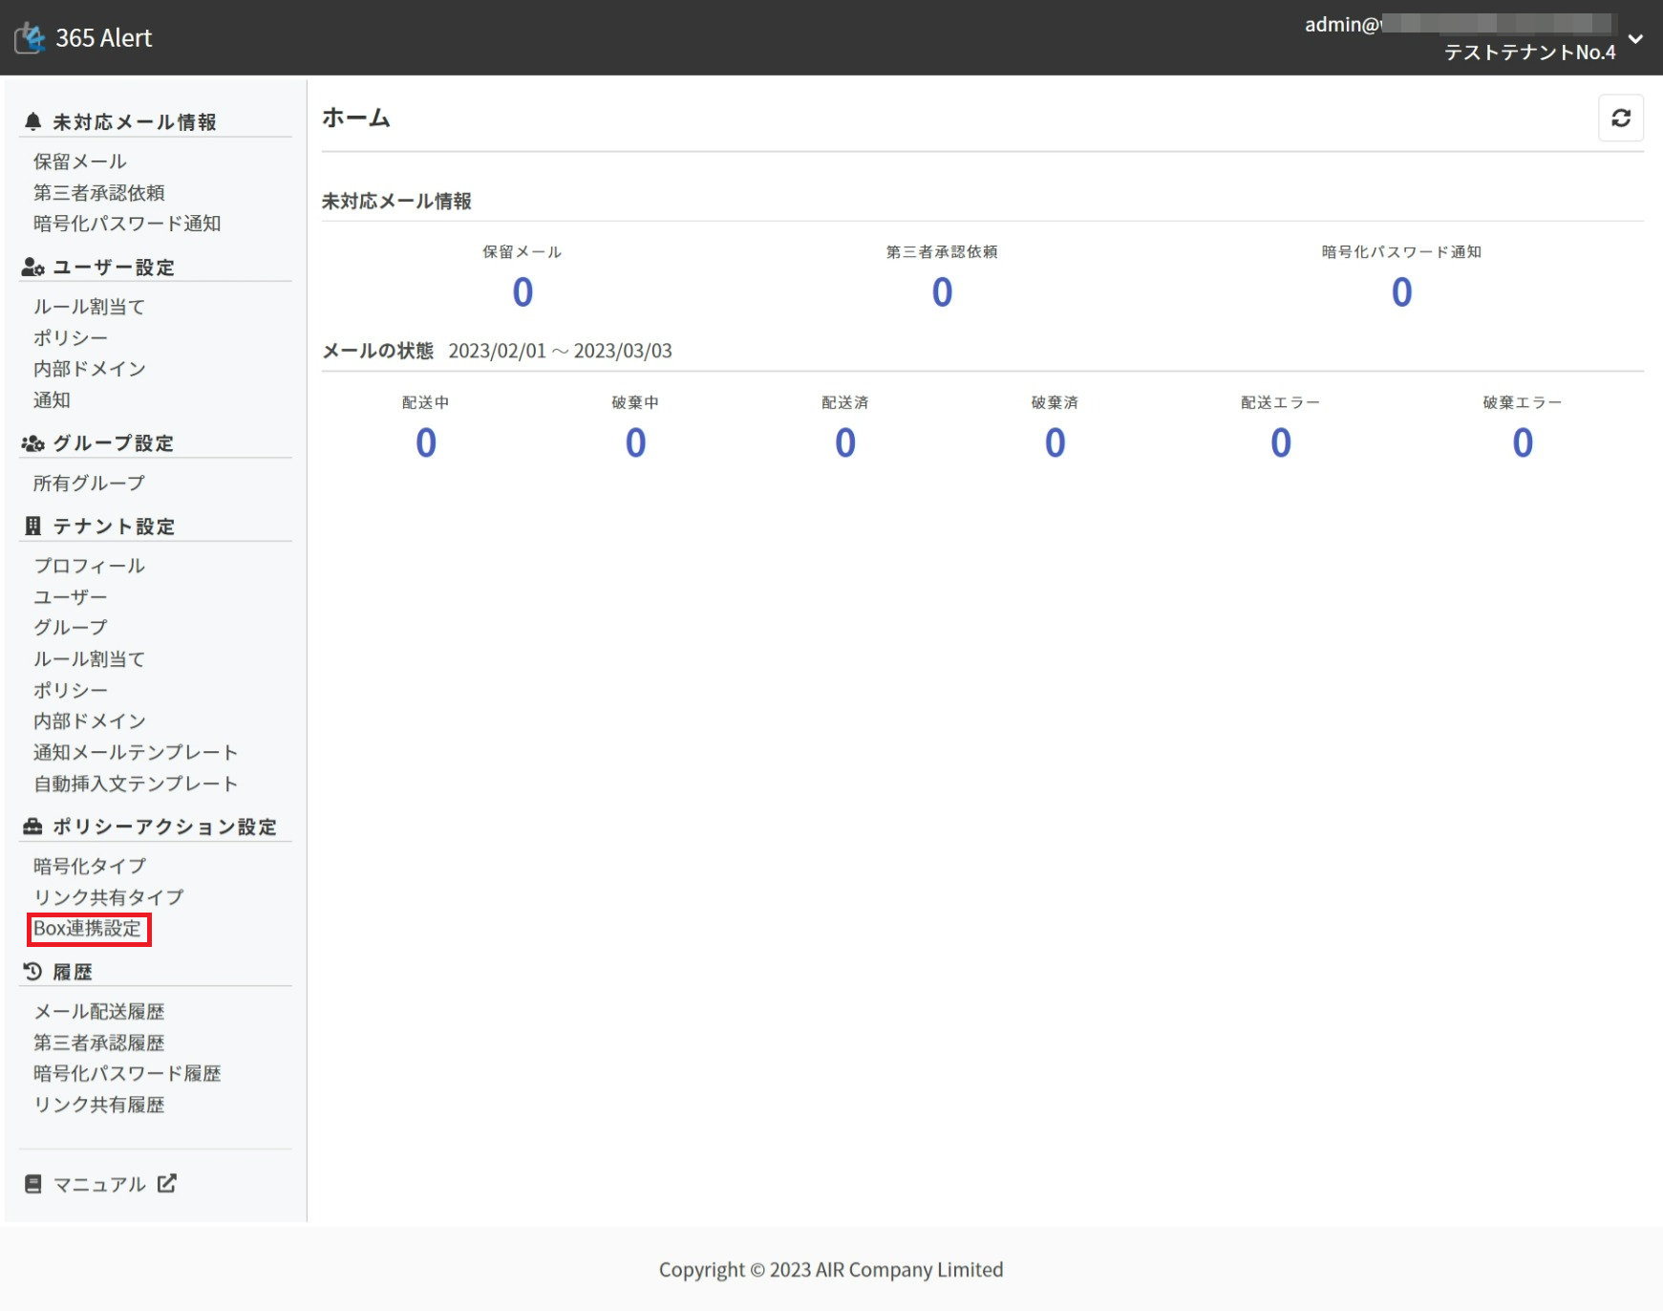Open Box連携設定 in the sidebar
This screenshot has height=1311, width=1663.
(x=88, y=929)
